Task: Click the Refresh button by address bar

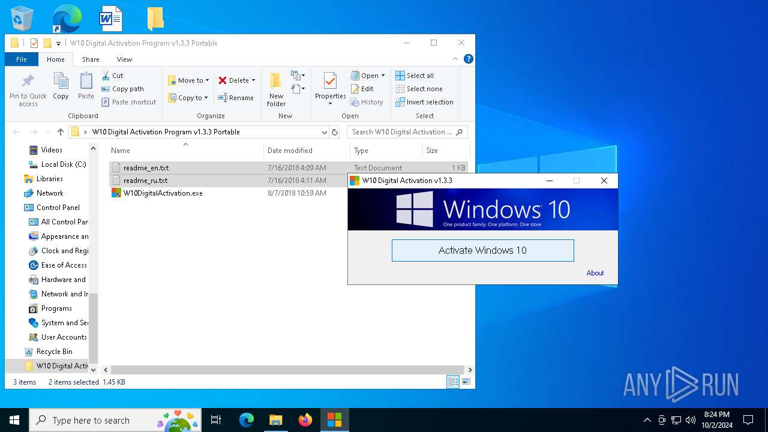Action: point(335,132)
